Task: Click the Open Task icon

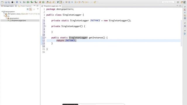Action: (50, 2)
